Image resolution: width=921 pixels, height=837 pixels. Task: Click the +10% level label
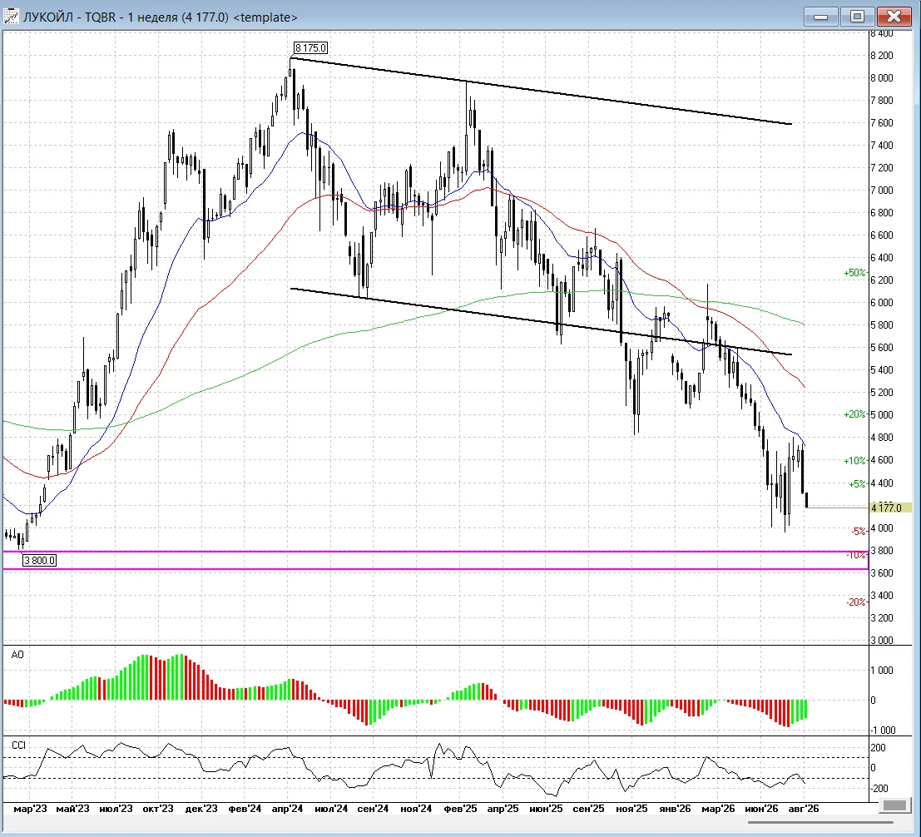click(x=854, y=460)
